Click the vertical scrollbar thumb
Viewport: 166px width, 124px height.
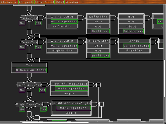(x=165, y=78)
